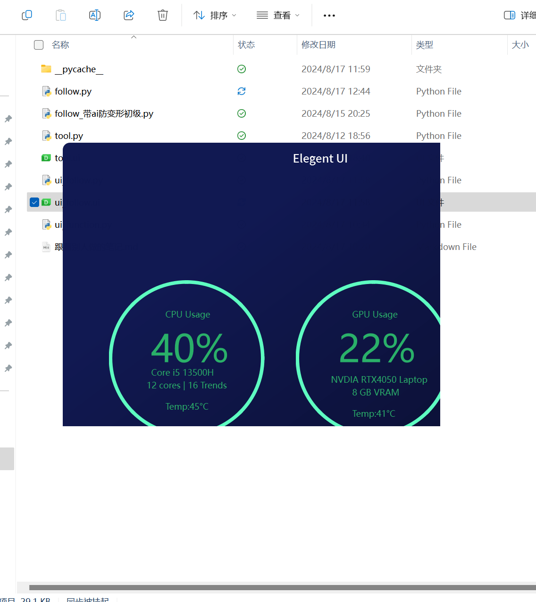Viewport: 536px width, 602px height.
Task: Sort by the 状态 column header
Action: click(x=246, y=45)
